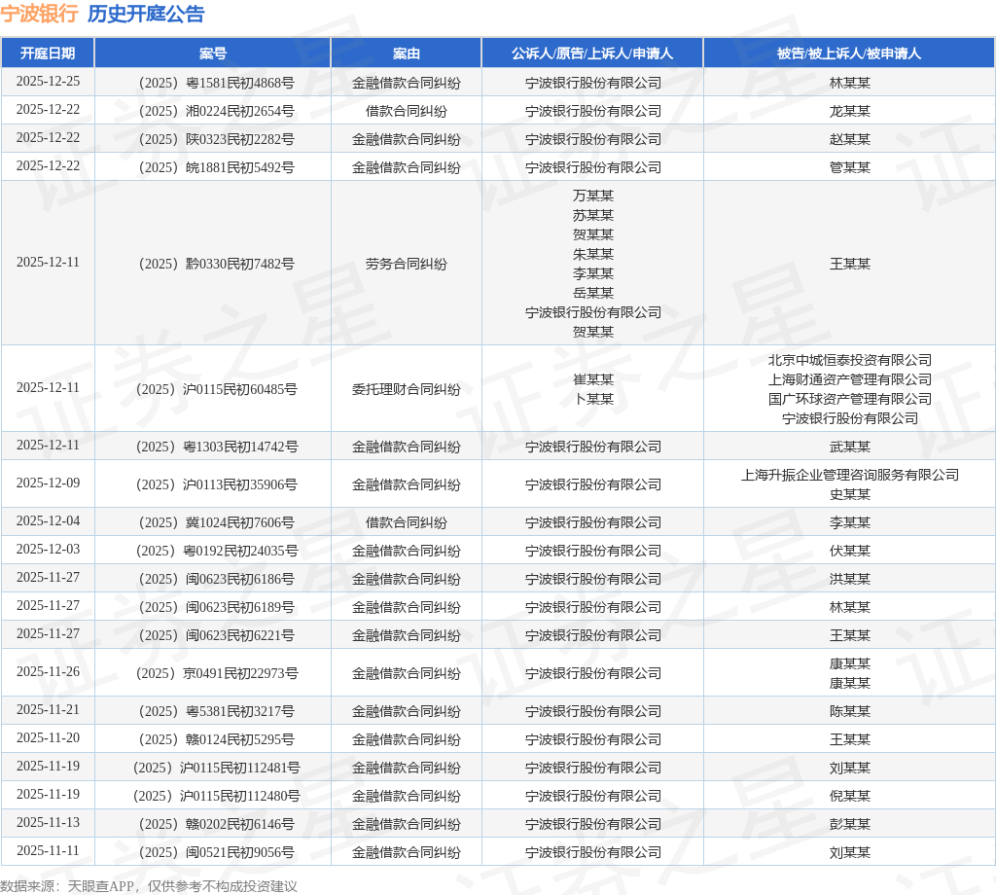996x895 pixels.
Task: Click the date 2025-12-04
Action: point(48,520)
